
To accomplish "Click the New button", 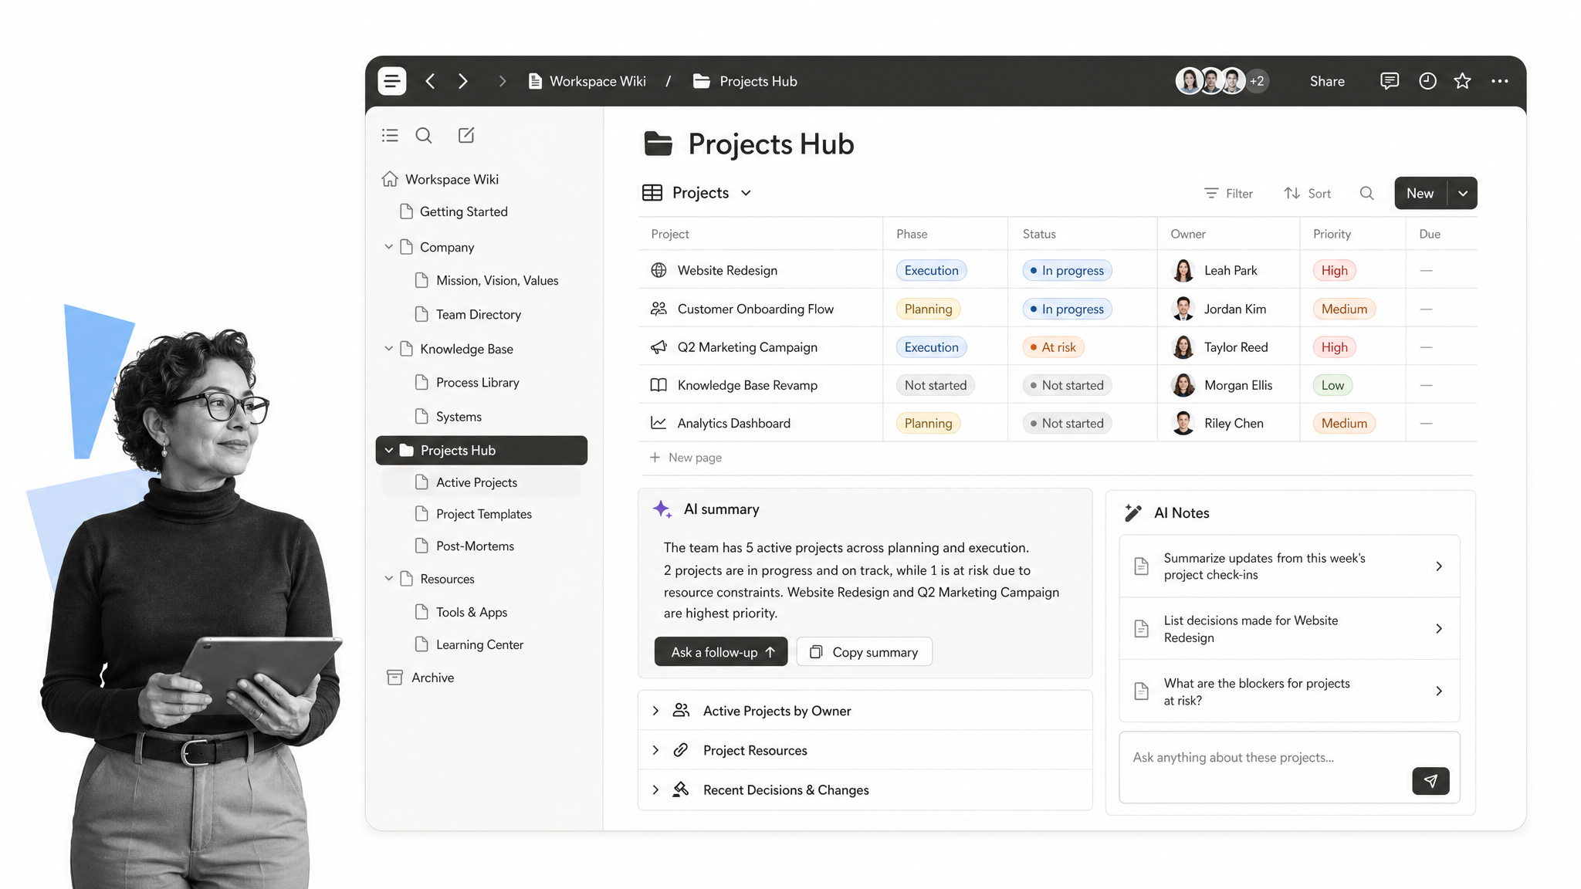I will (1420, 193).
